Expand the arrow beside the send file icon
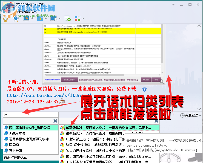Image resolution: width=203 pixels, height=163 pixels. click(46, 19)
